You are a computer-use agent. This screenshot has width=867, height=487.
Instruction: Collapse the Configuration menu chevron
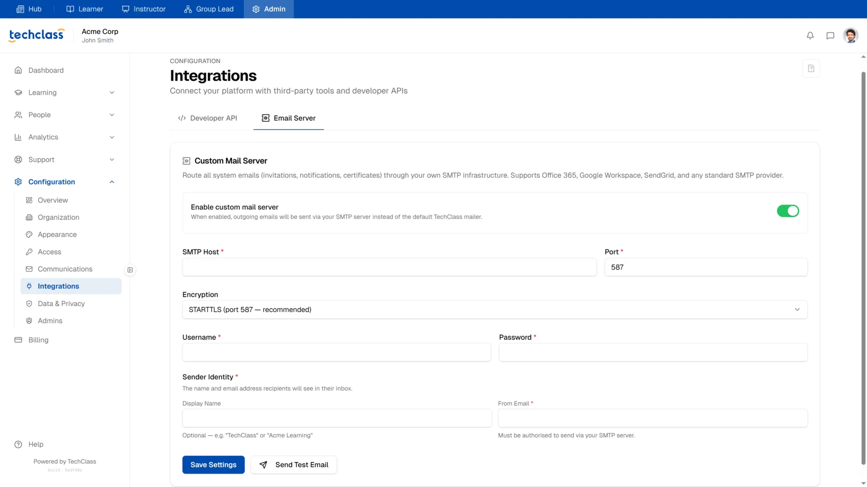coord(112,182)
